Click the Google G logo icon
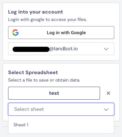 (x=16, y=33)
